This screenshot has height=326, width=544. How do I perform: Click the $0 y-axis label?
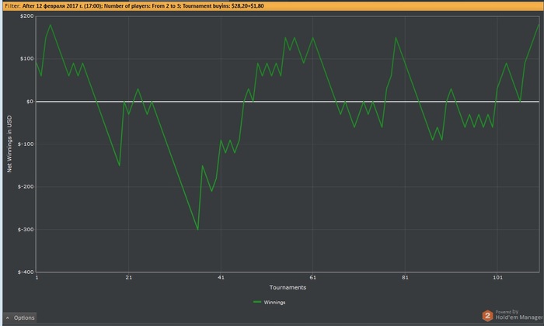point(30,102)
